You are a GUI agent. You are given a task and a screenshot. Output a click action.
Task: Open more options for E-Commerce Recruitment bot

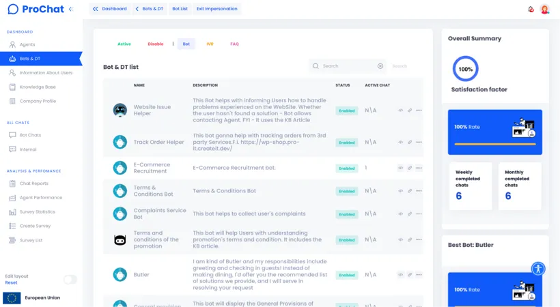(x=419, y=168)
